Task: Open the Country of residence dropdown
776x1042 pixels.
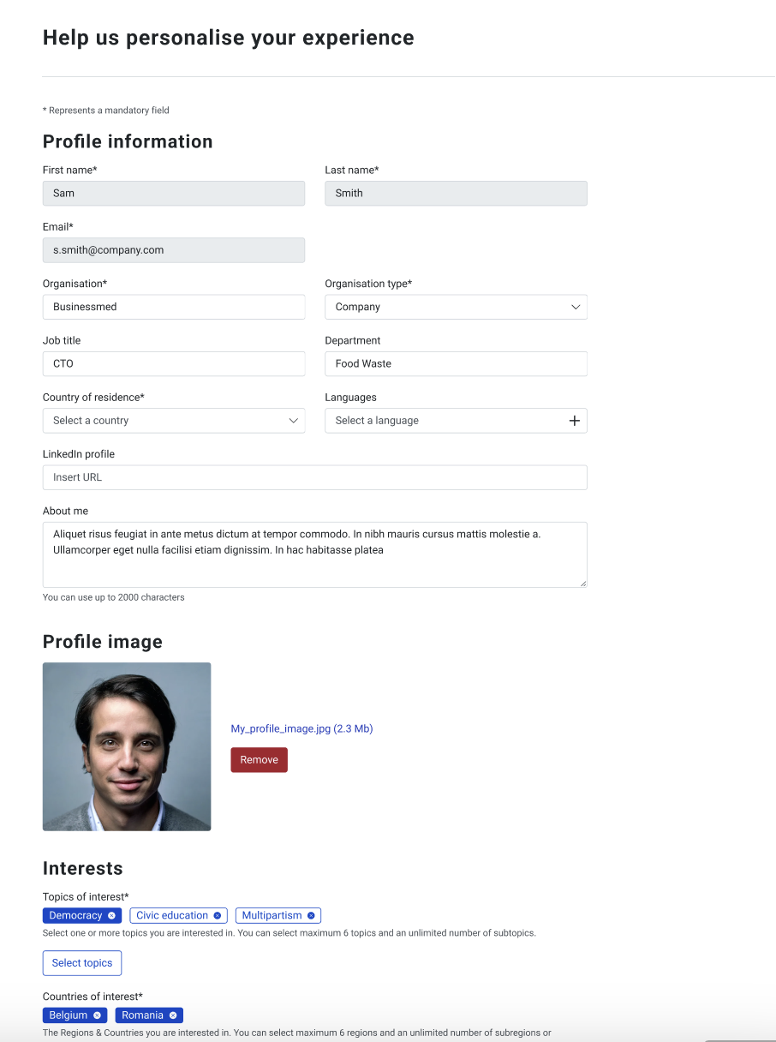Action: click(174, 421)
